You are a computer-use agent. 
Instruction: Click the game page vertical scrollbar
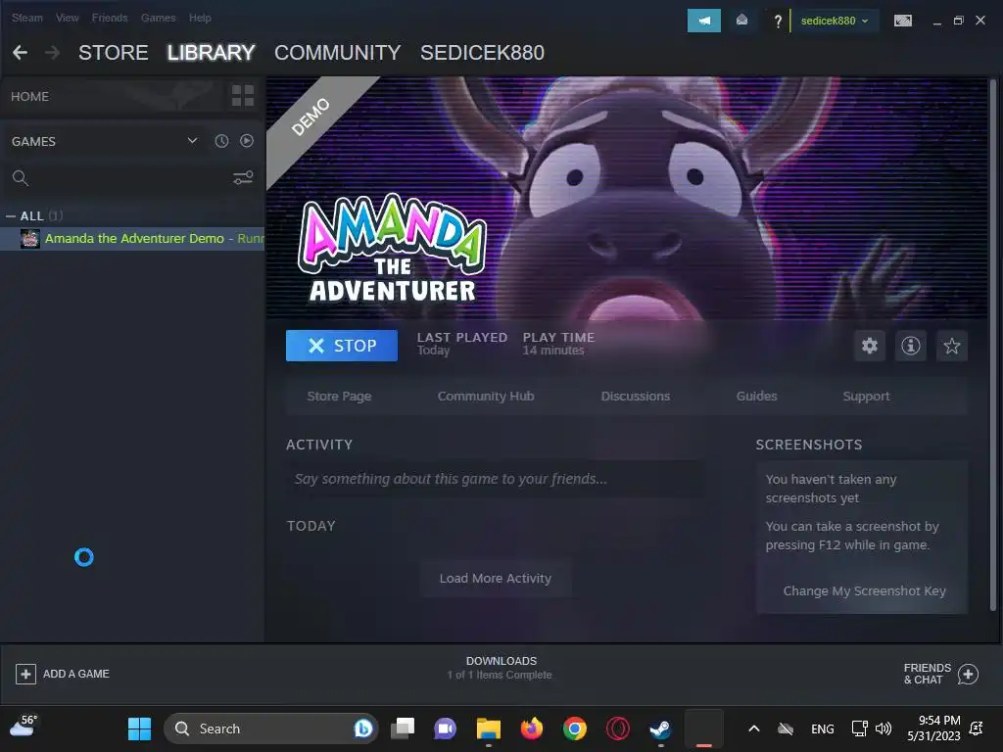click(993, 346)
